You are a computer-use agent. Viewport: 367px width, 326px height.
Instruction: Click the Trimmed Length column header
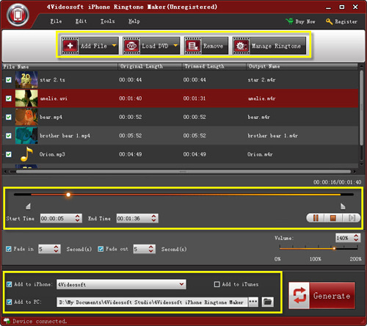pos(214,67)
